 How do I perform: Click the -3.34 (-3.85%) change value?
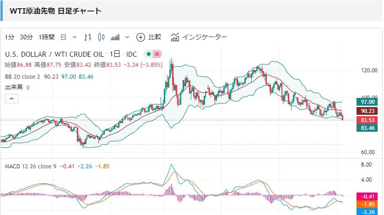[x=143, y=65]
